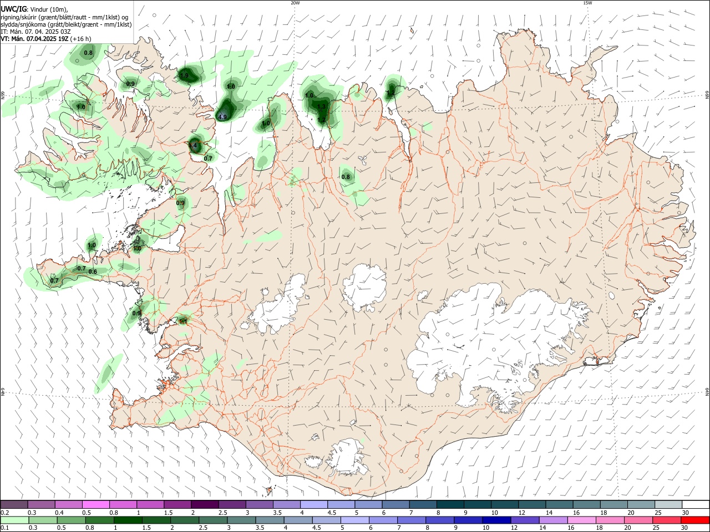Click the 1.1 precipitation value on the map
Screen dimensions: 710x532
coord(182,321)
